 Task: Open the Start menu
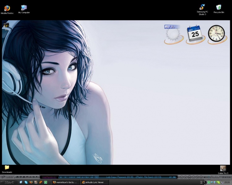9,182
